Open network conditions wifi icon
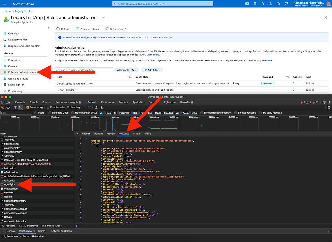 tap(89, 107)
